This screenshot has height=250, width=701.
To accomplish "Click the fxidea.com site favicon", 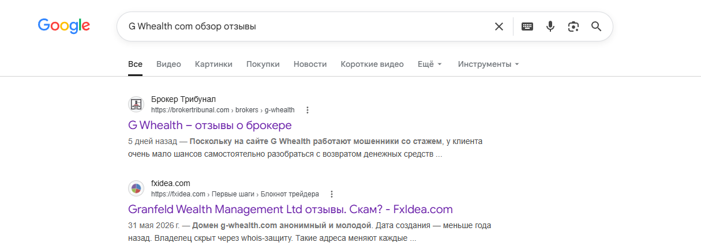I will point(136,188).
